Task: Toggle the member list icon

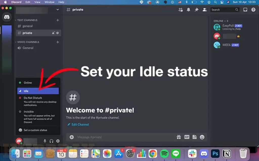Action: (x=205, y=10)
